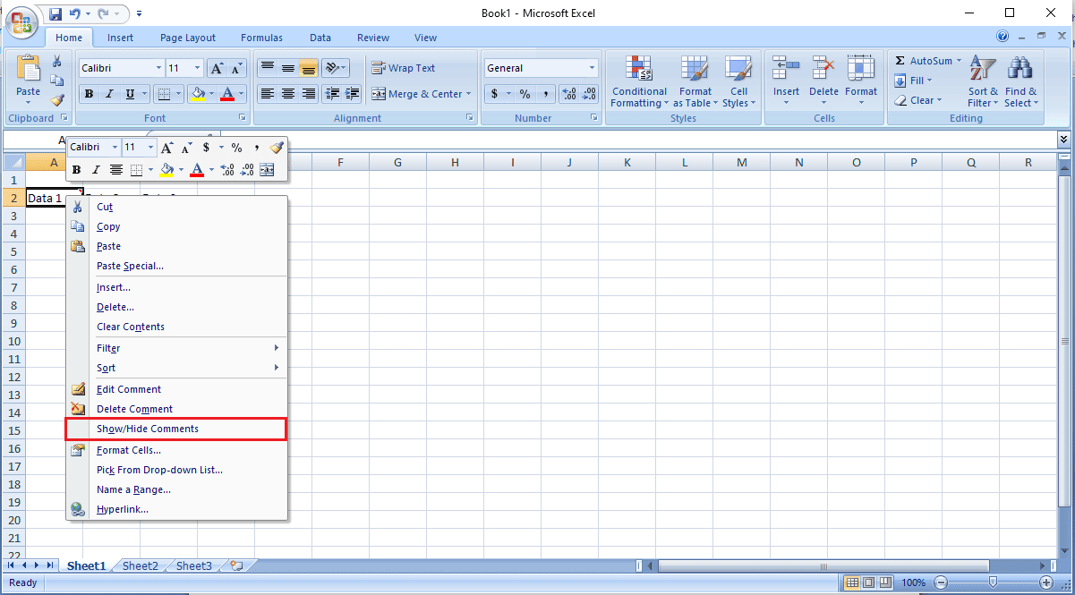Open Conditional Formatting in the Styles group
The width and height of the screenshot is (1075, 595).
click(638, 81)
